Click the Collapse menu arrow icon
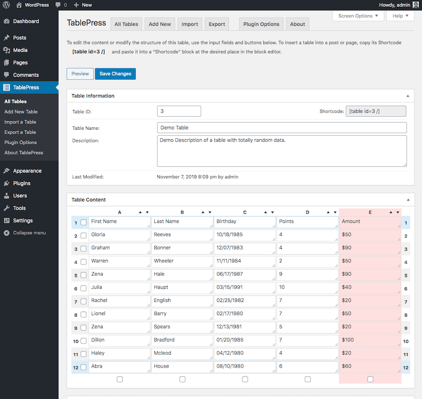Screen dimensions: 422x399 (x=7, y=233)
